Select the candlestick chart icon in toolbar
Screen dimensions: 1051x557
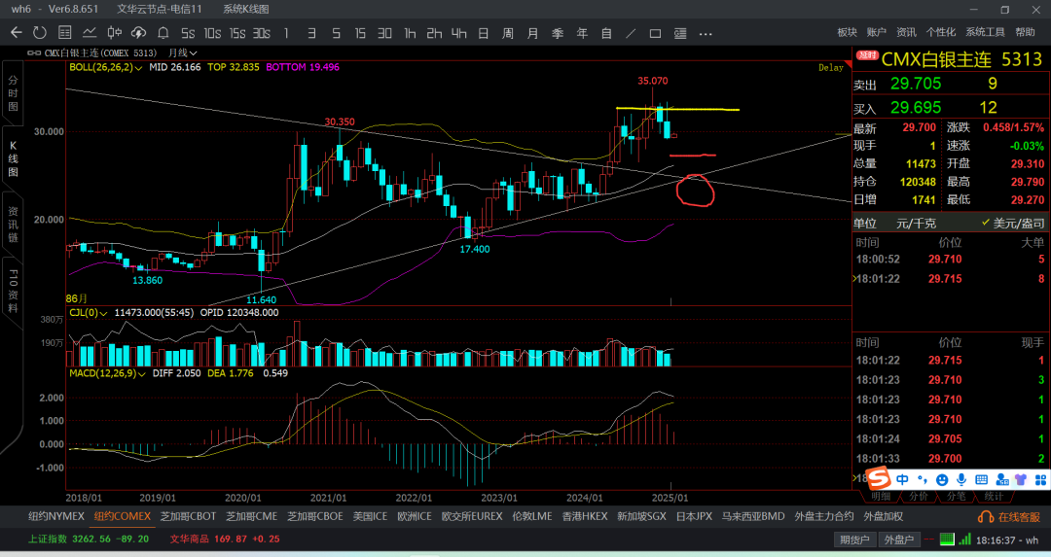(x=115, y=33)
